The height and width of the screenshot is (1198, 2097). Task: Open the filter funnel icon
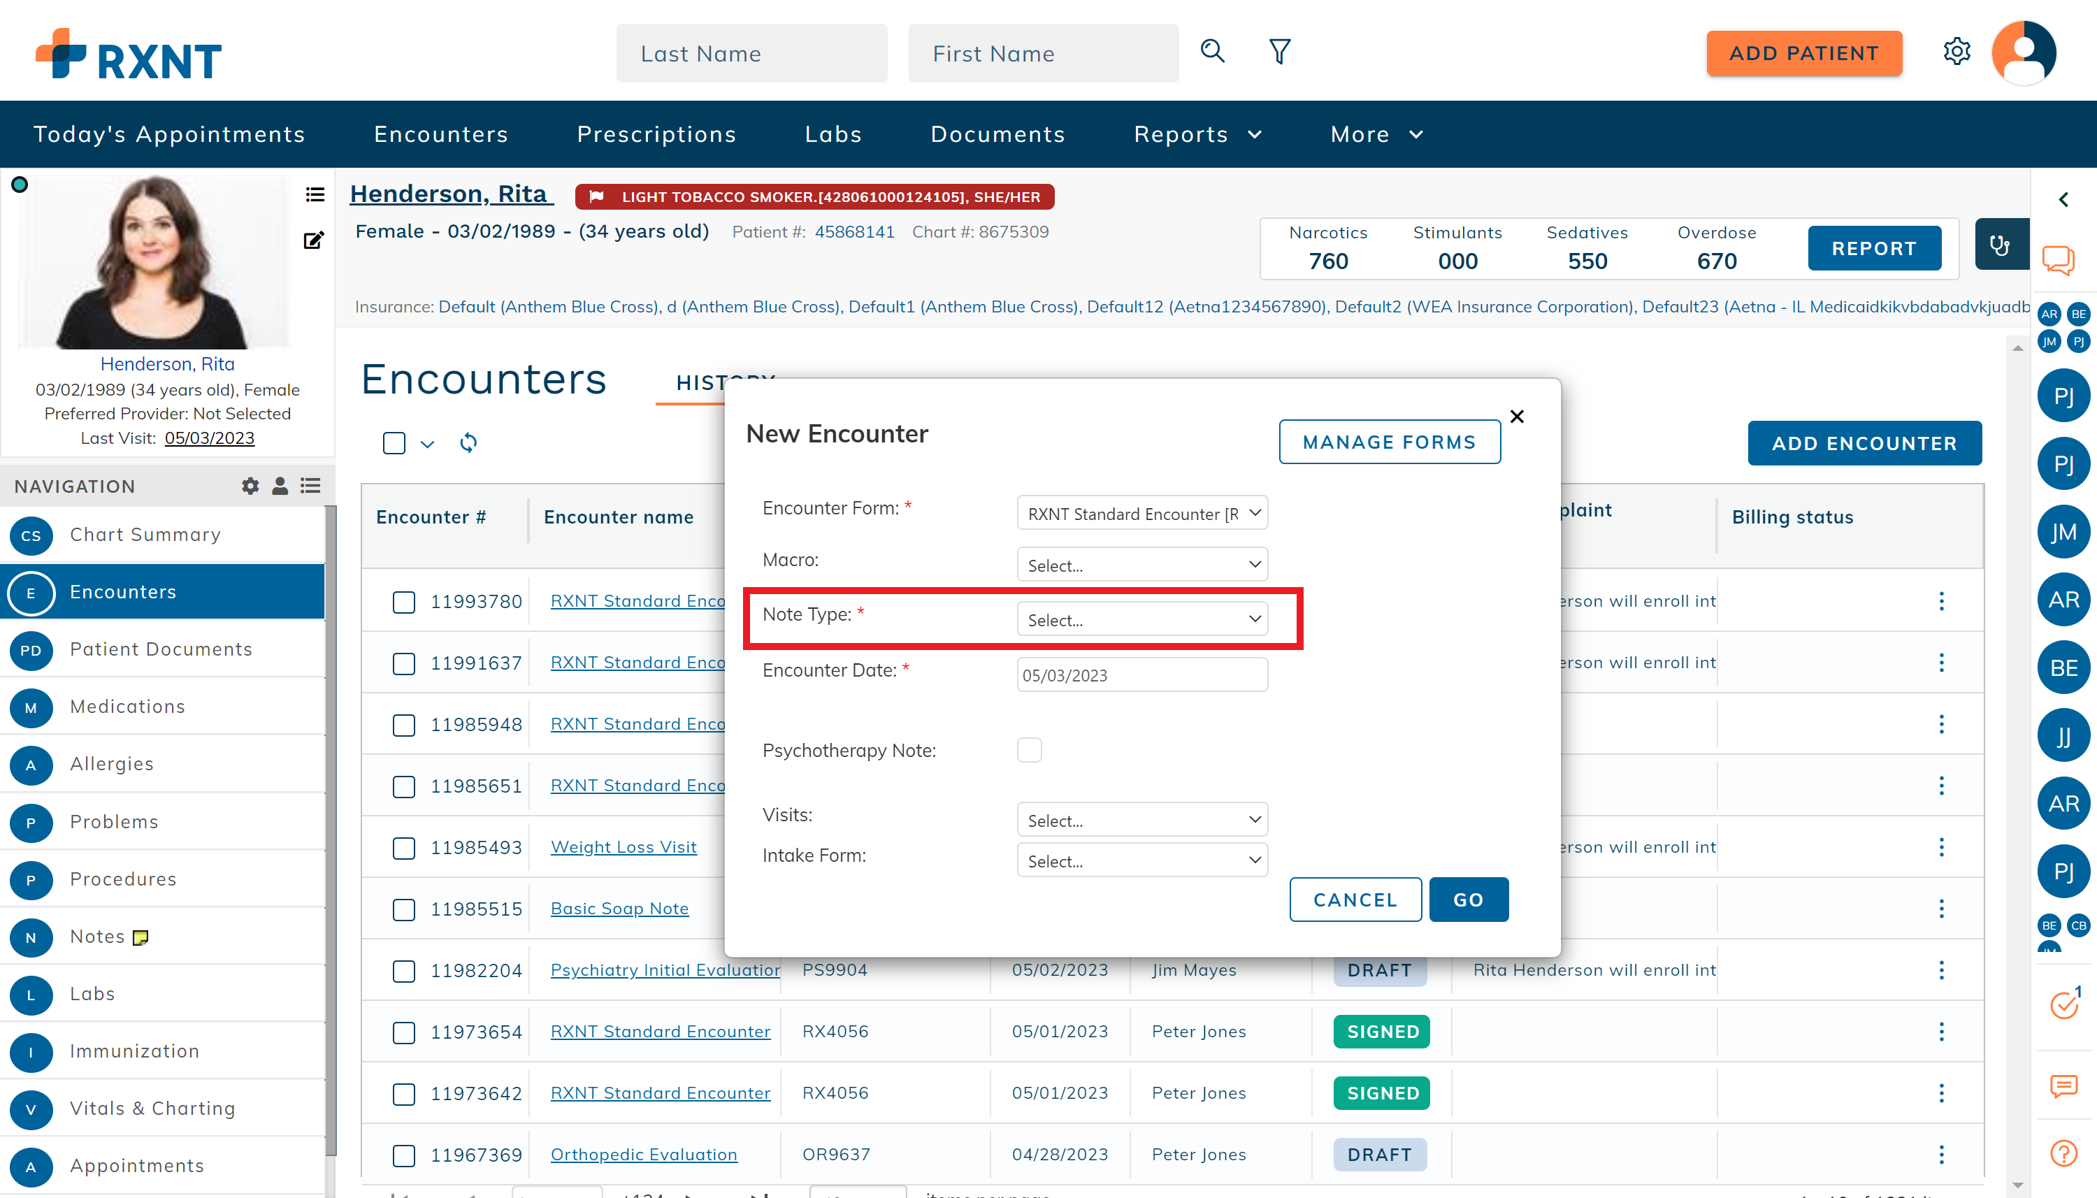point(1279,51)
